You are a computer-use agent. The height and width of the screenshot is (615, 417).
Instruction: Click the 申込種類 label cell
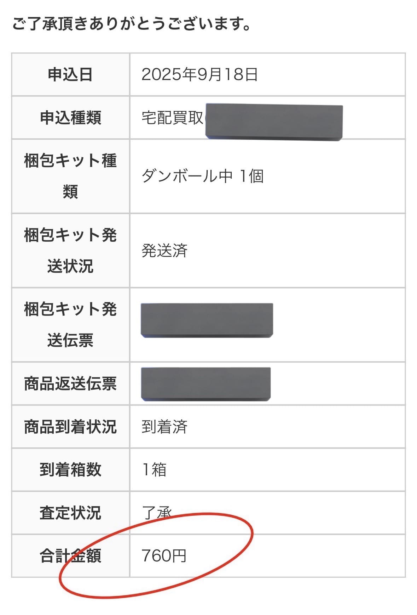70,118
